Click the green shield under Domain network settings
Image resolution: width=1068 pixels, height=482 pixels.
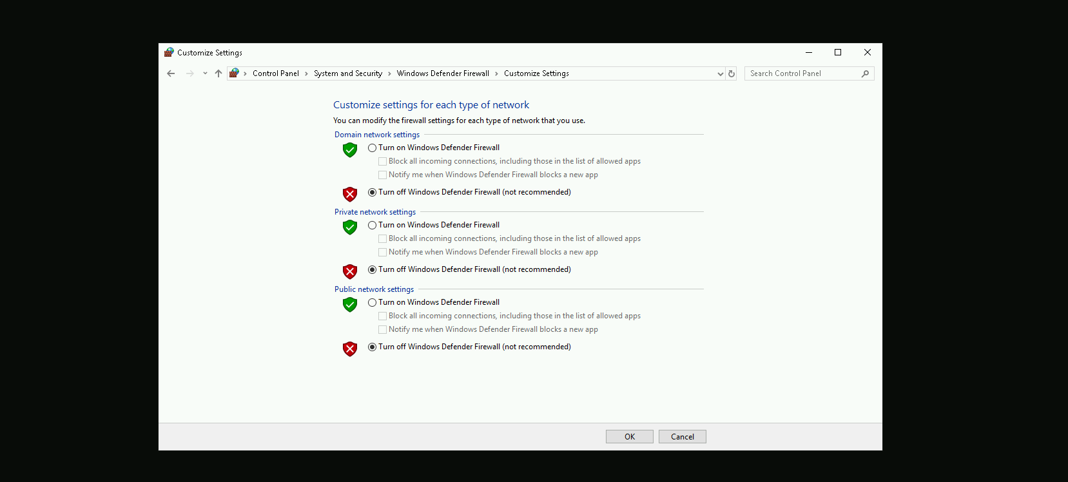pos(350,150)
